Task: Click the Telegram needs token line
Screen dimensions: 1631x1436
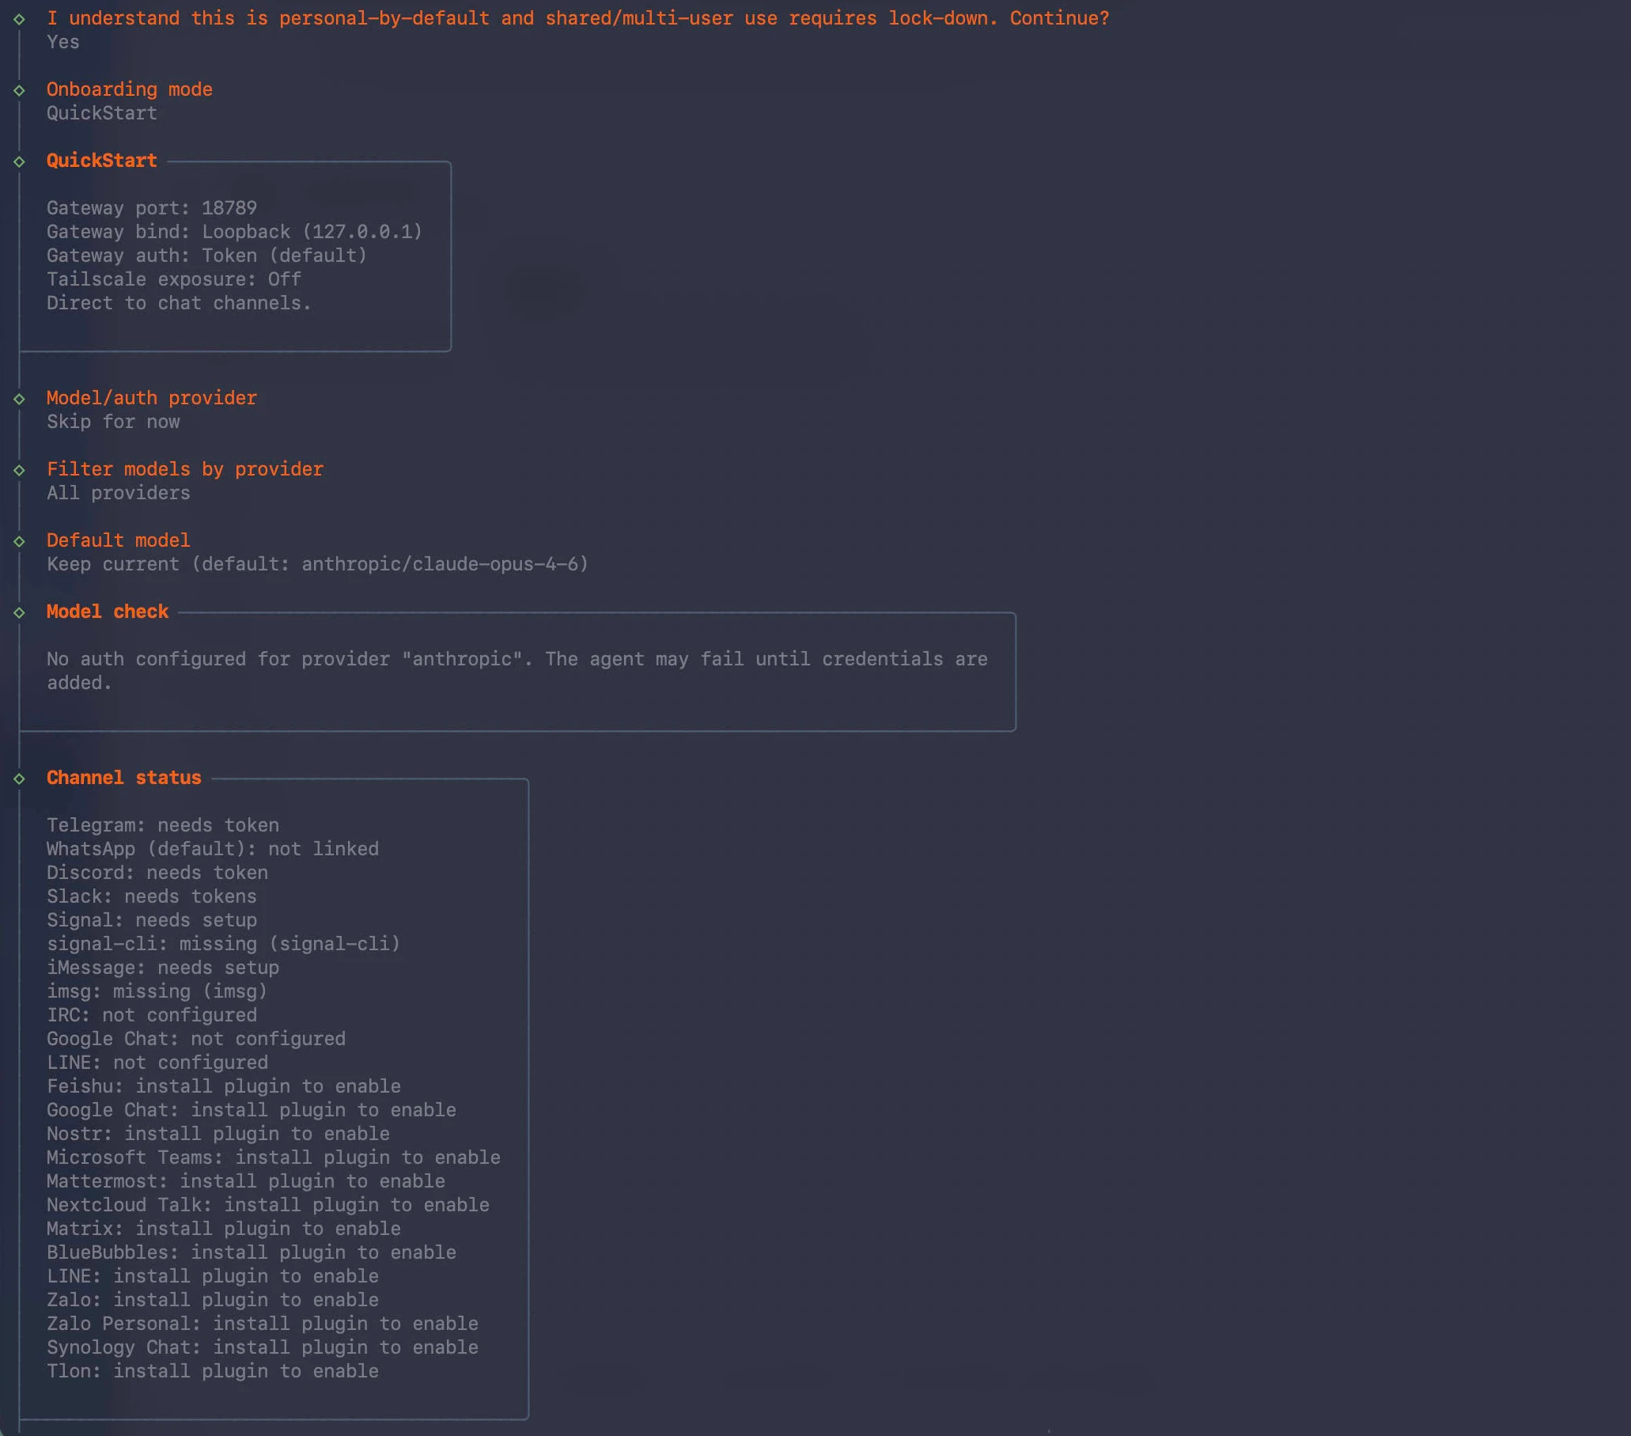Action: coord(162,824)
